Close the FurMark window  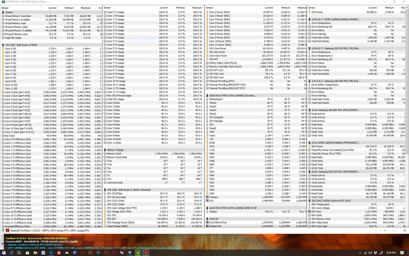click(404, 230)
